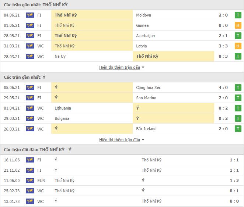Click the green T badge for the Moldova match
Viewport: 244px width, 207px height.
[238, 15]
